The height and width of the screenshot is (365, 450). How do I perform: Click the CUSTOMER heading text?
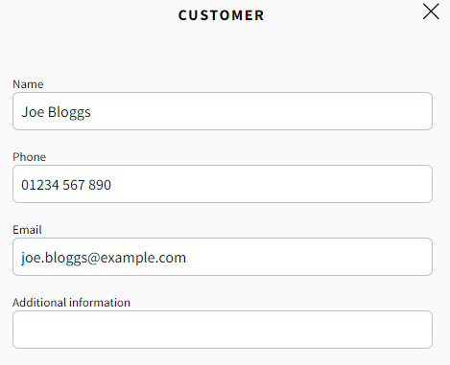222,15
